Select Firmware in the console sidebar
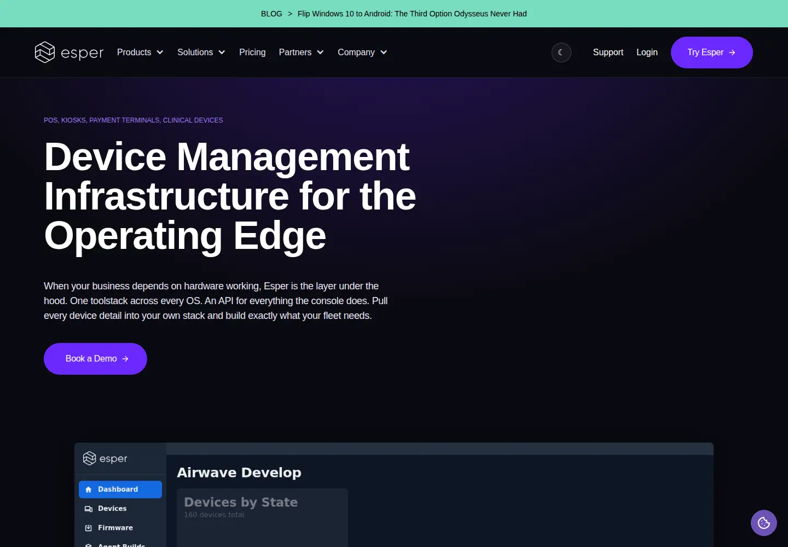This screenshot has width=788, height=547. point(120,528)
